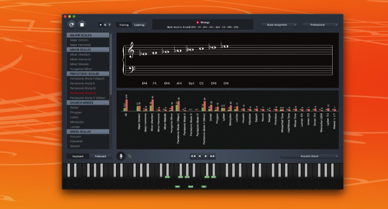
Task: Select the Hijazskiar scale
Action: (88, 141)
